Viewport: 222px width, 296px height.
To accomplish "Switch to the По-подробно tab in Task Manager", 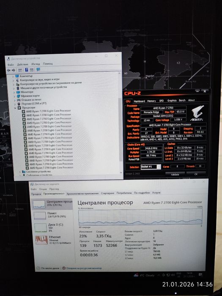I will pos(142,193).
